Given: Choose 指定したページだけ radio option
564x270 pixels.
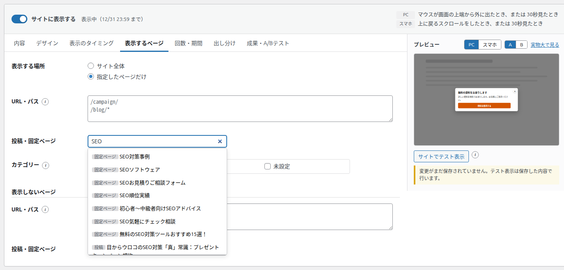Looking at the screenshot, I should coord(91,77).
